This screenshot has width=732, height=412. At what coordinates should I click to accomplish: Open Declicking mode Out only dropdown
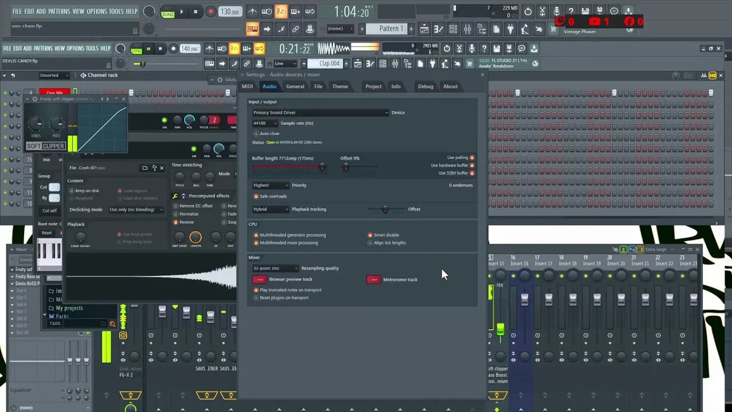tap(136, 209)
